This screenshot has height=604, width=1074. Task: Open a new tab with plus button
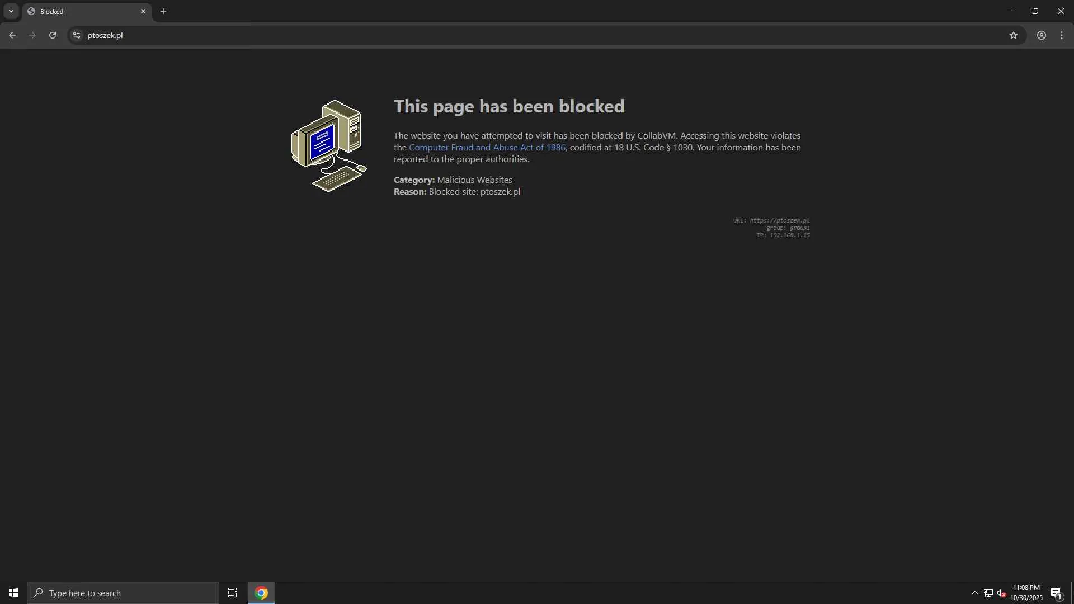click(x=163, y=11)
